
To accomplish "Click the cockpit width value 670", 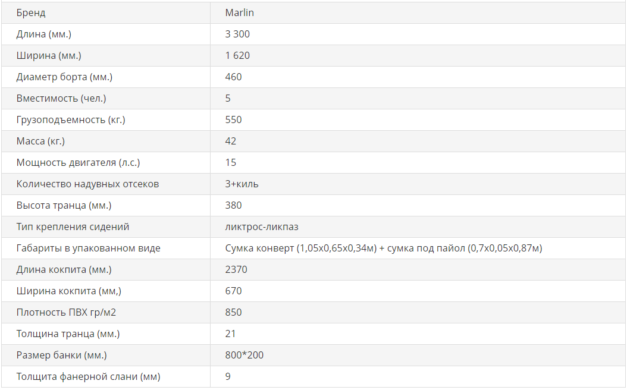I will [233, 291].
